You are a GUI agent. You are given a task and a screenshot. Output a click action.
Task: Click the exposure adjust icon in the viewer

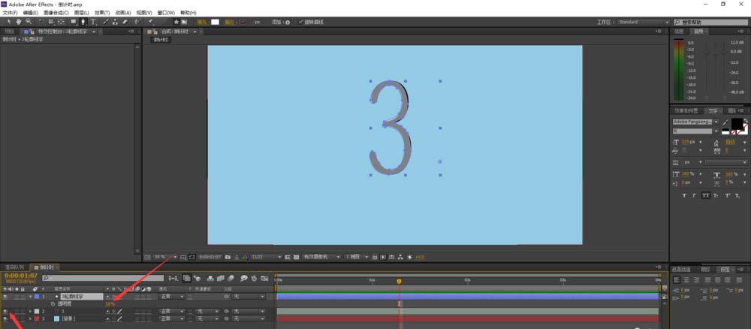click(409, 257)
